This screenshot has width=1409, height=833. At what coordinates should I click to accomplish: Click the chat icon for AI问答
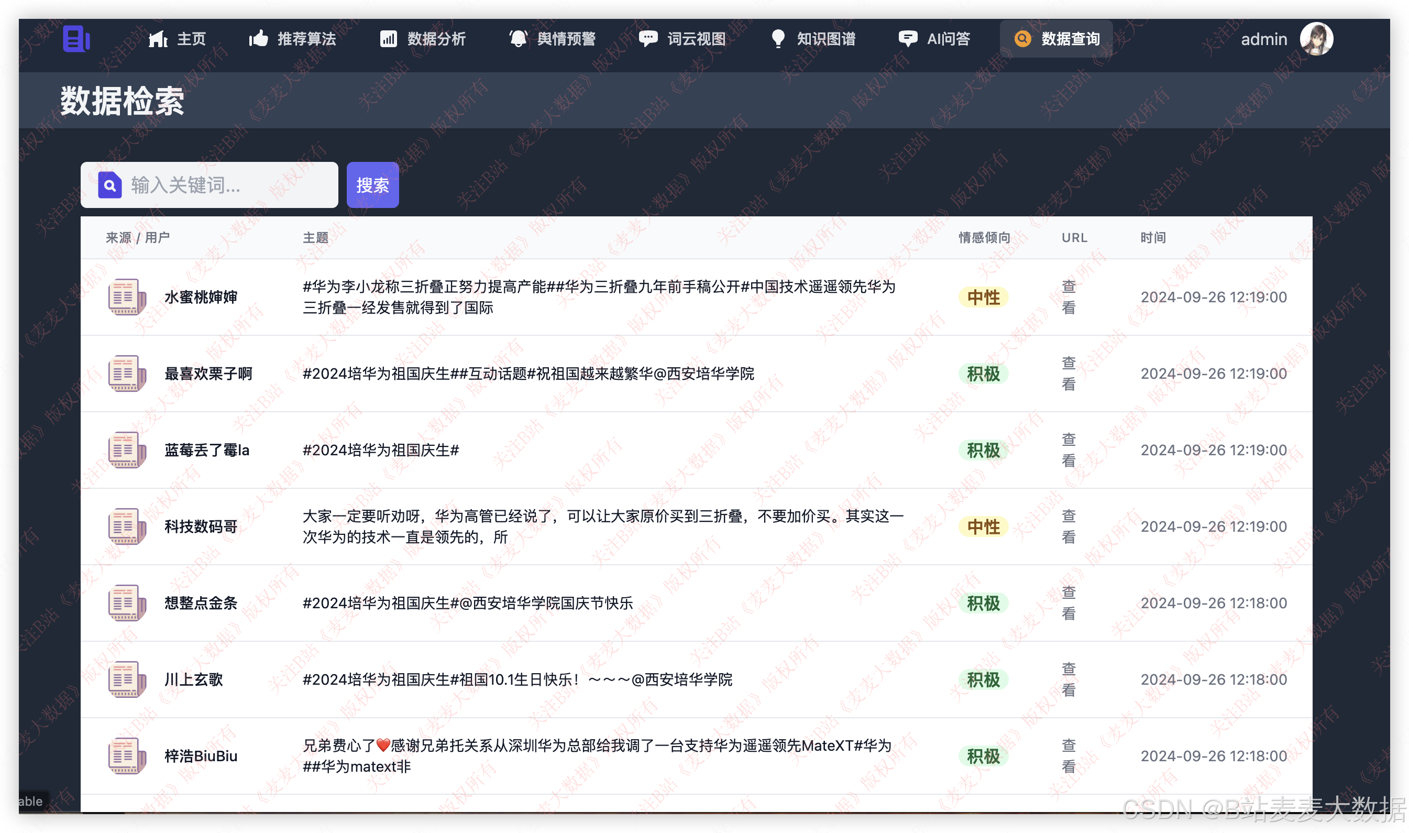907,39
